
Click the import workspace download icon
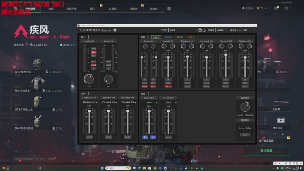204,30
